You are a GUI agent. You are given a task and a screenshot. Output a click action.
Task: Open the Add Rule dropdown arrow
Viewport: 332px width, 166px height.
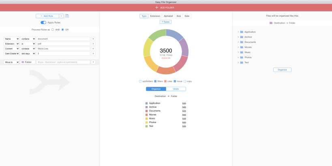click(61, 16)
